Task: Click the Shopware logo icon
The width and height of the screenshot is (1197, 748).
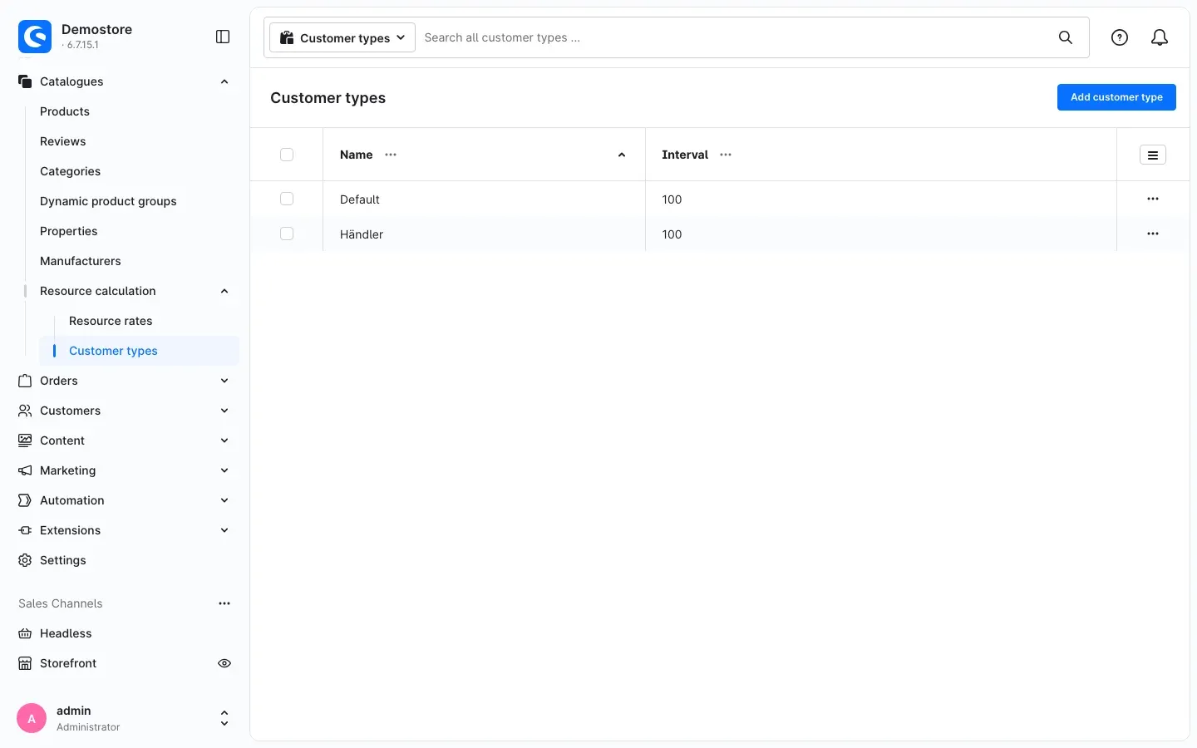Action: pyautogui.click(x=35, y=37)
